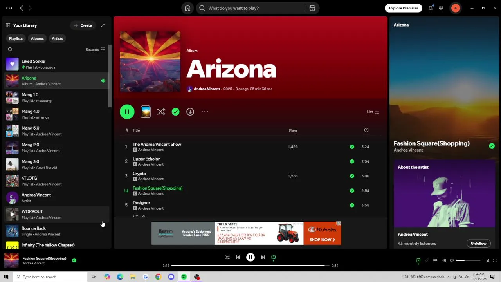Click the album preview thumbnail button

pyautogui.click(x=146, y=112)
